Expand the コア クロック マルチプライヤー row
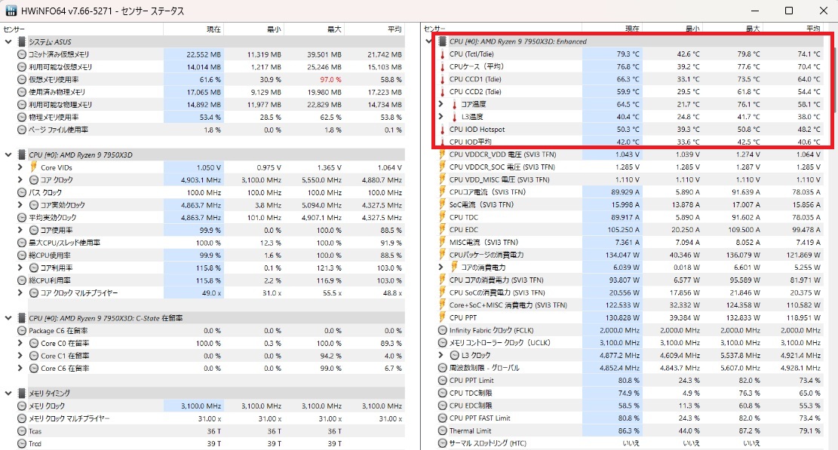The image size is (838, 450). [20, 292]
